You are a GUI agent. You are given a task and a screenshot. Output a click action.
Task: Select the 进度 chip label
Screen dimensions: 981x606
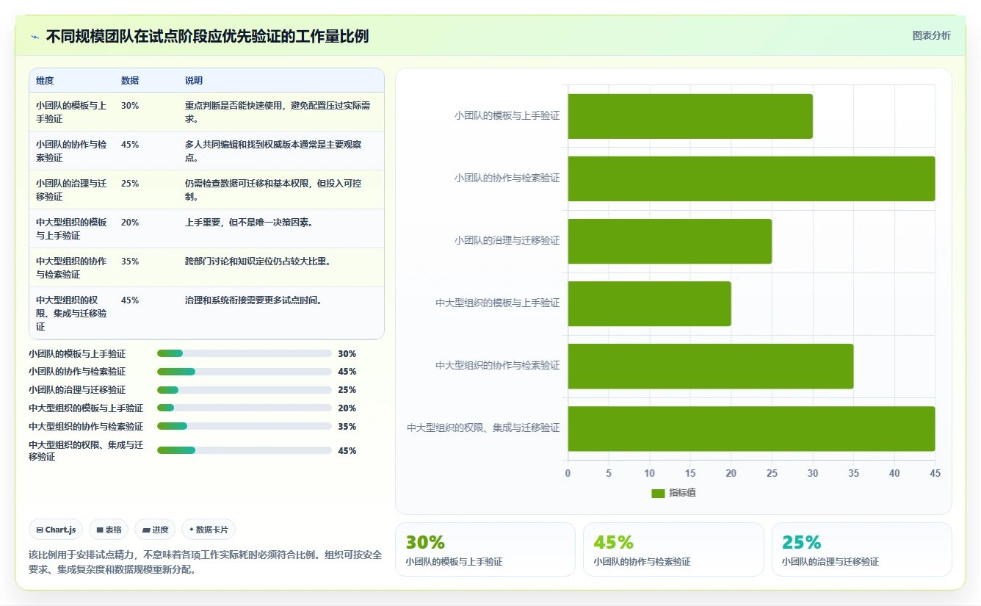click(160, 530)
